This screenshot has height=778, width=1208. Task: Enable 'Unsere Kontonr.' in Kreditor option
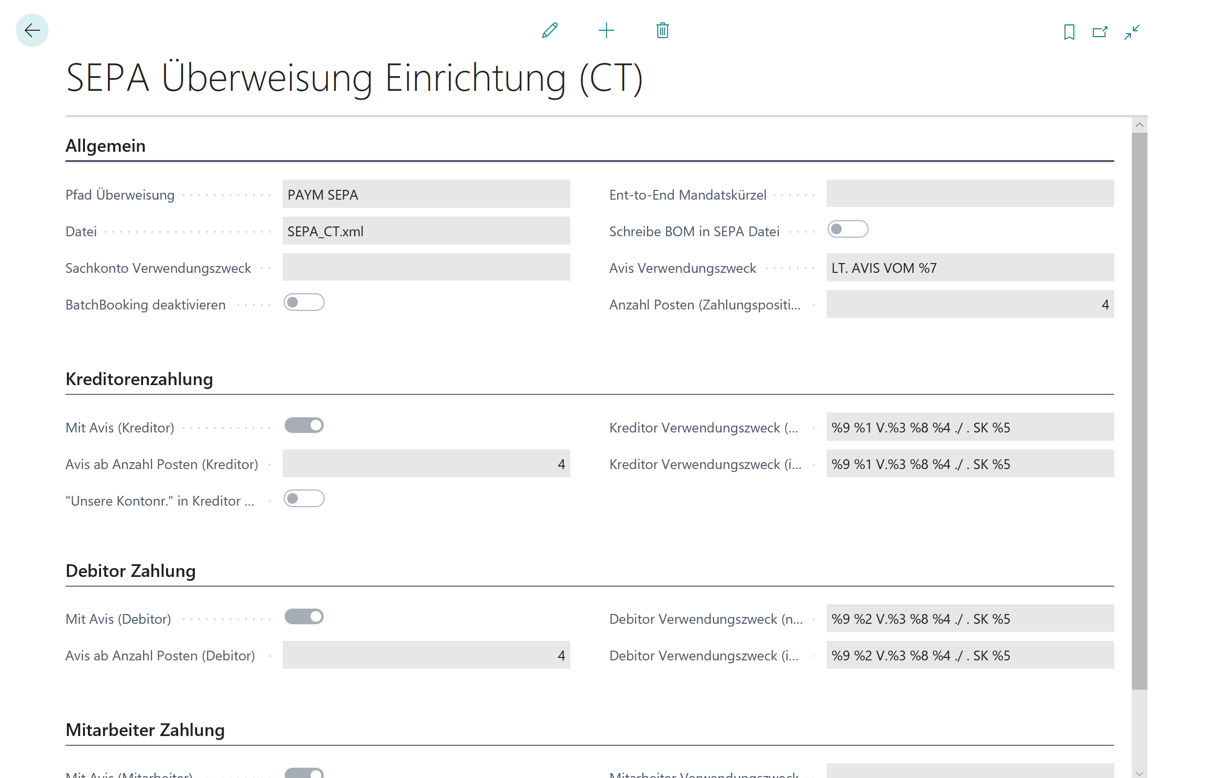pyautogui.click(x=304, y=498)
